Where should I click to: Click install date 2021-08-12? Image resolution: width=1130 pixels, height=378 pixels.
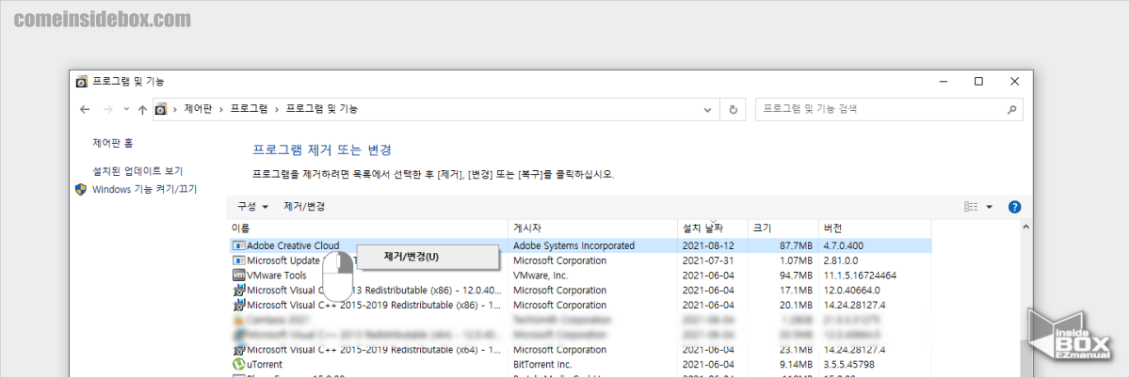pyautogui.click(x=708, y=245)
